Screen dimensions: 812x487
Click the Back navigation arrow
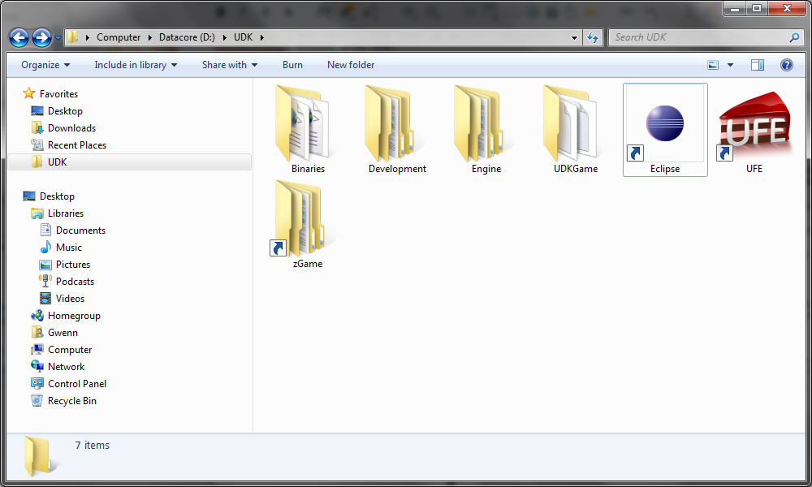[19, 37]
